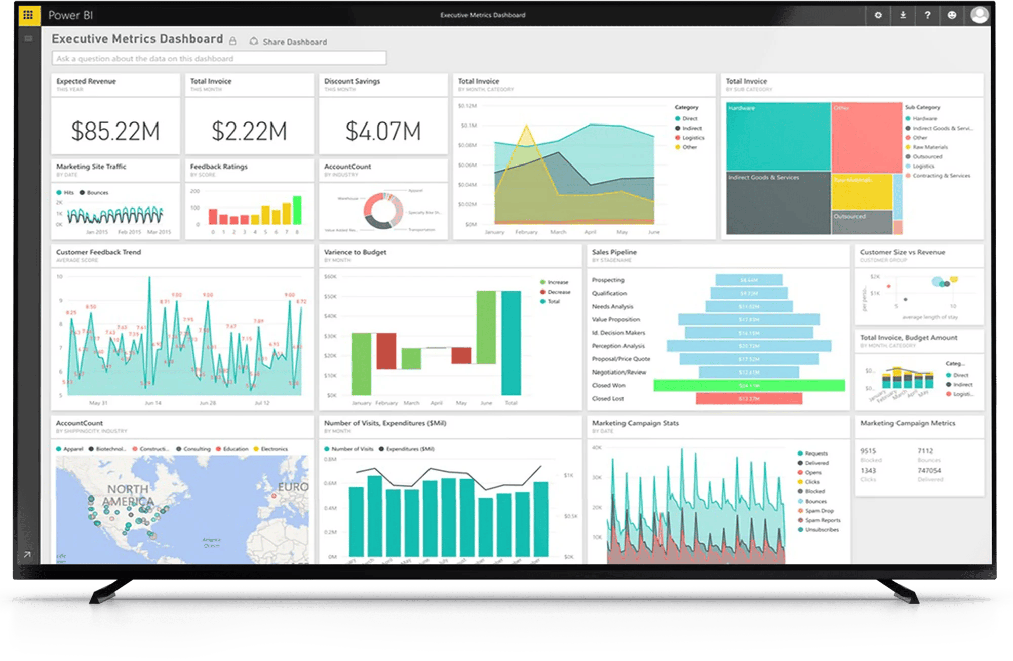Click the Consulting legend item on map
The image size is (1013, 661).
coord(193,449)
